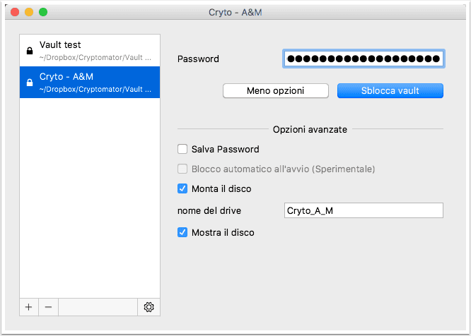Click the nome del drive label

click(x=209, y=211)
